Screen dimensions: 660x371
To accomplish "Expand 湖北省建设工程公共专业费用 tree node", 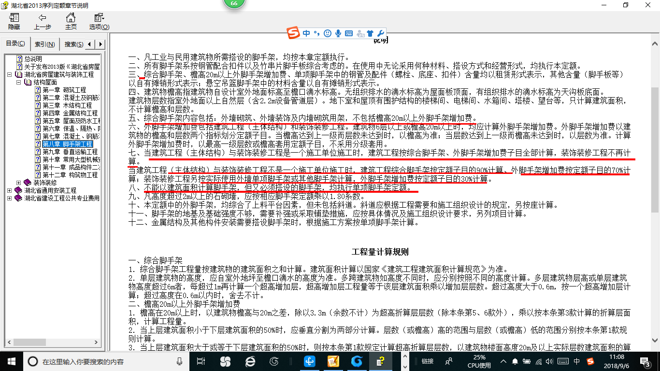I will pos(10,198).
